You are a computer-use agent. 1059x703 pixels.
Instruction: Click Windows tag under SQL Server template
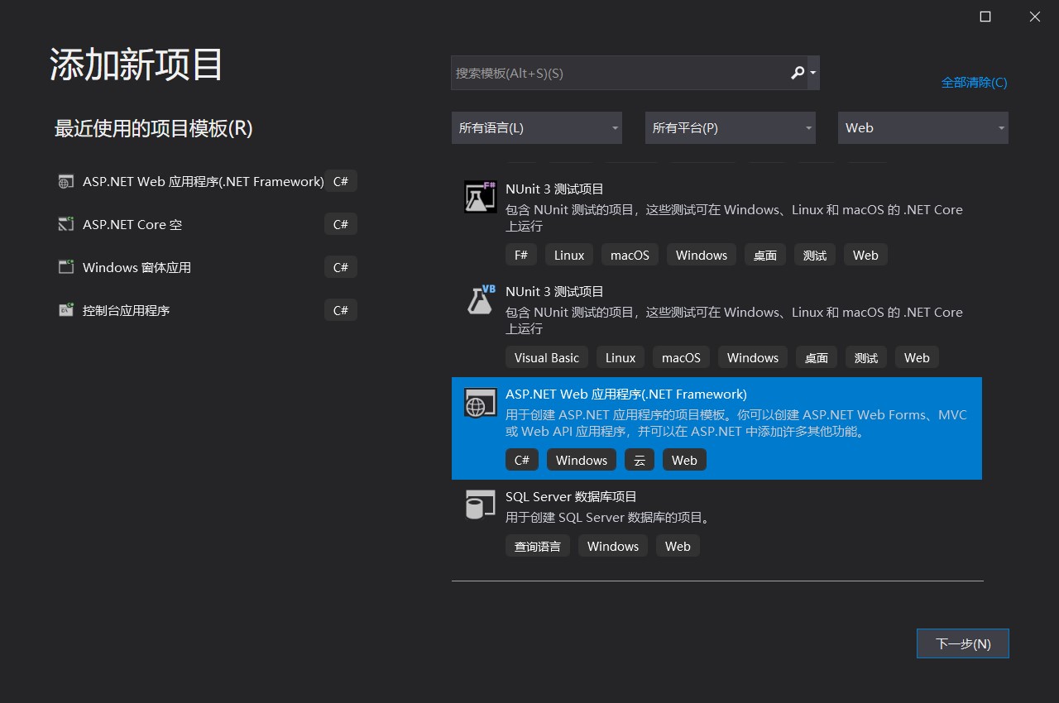point(613,546)
